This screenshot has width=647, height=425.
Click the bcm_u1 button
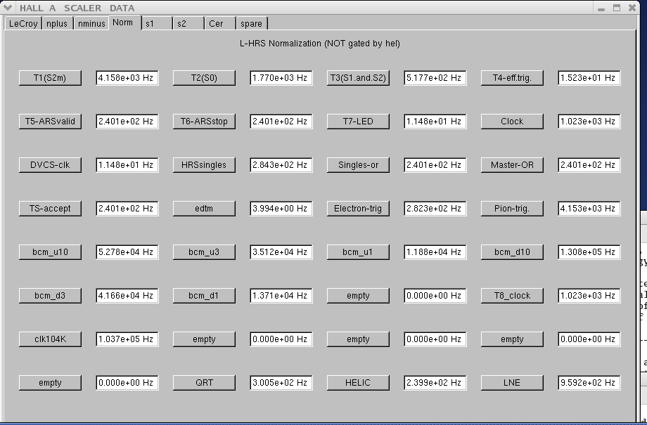[x=358, y=252]
